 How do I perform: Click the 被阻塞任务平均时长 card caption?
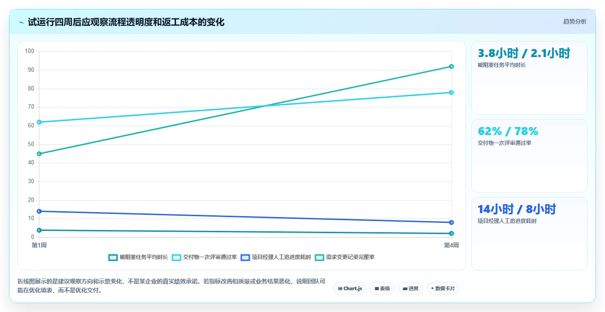pos(502,65)
